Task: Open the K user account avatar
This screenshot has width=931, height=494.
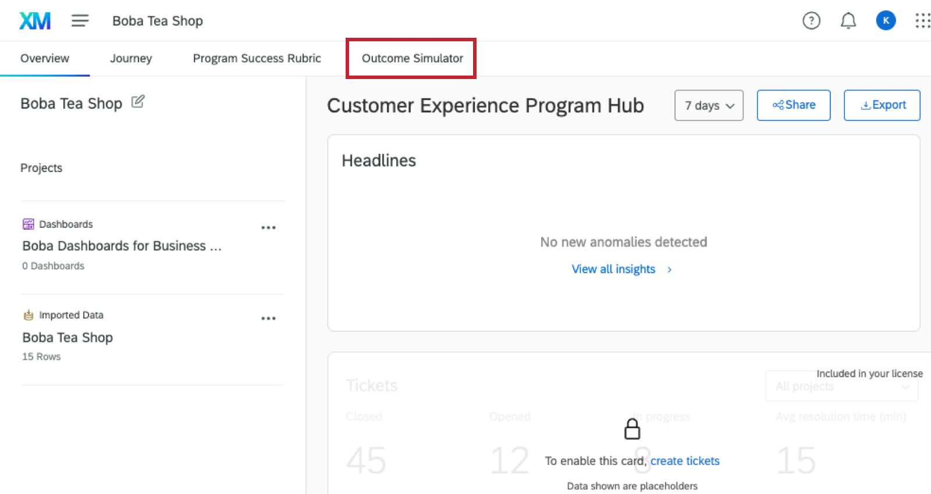Action: coord(886,21)
